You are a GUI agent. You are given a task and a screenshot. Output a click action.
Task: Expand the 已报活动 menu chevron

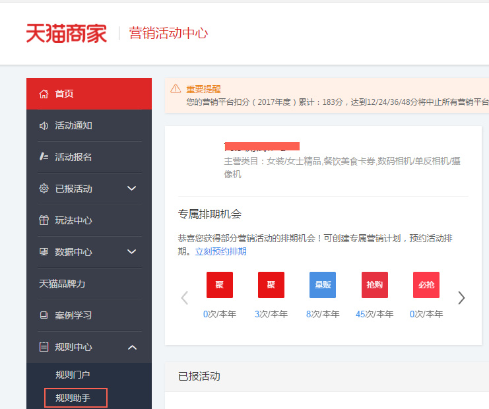(x=131, y=188)
